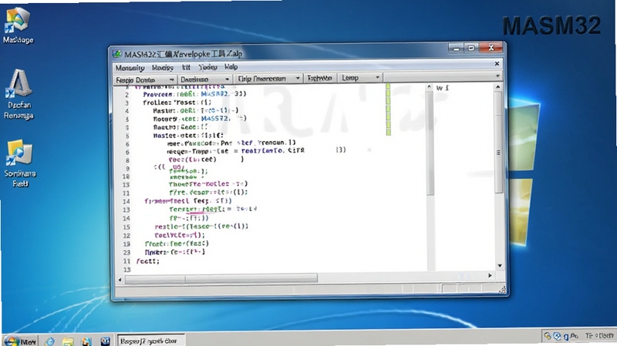The image size is (617, 346).
Task: Click code line containing blue MASM32 on line 2
Action: 194,94
